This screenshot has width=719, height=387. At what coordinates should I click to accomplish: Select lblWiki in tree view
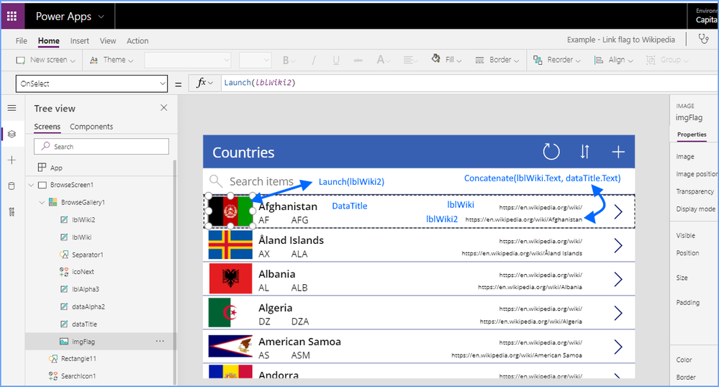[81, 237]
